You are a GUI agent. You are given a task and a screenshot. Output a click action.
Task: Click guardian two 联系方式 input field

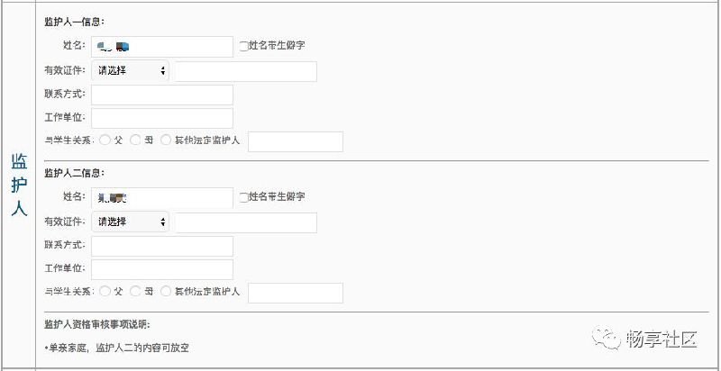coord(162,246)
